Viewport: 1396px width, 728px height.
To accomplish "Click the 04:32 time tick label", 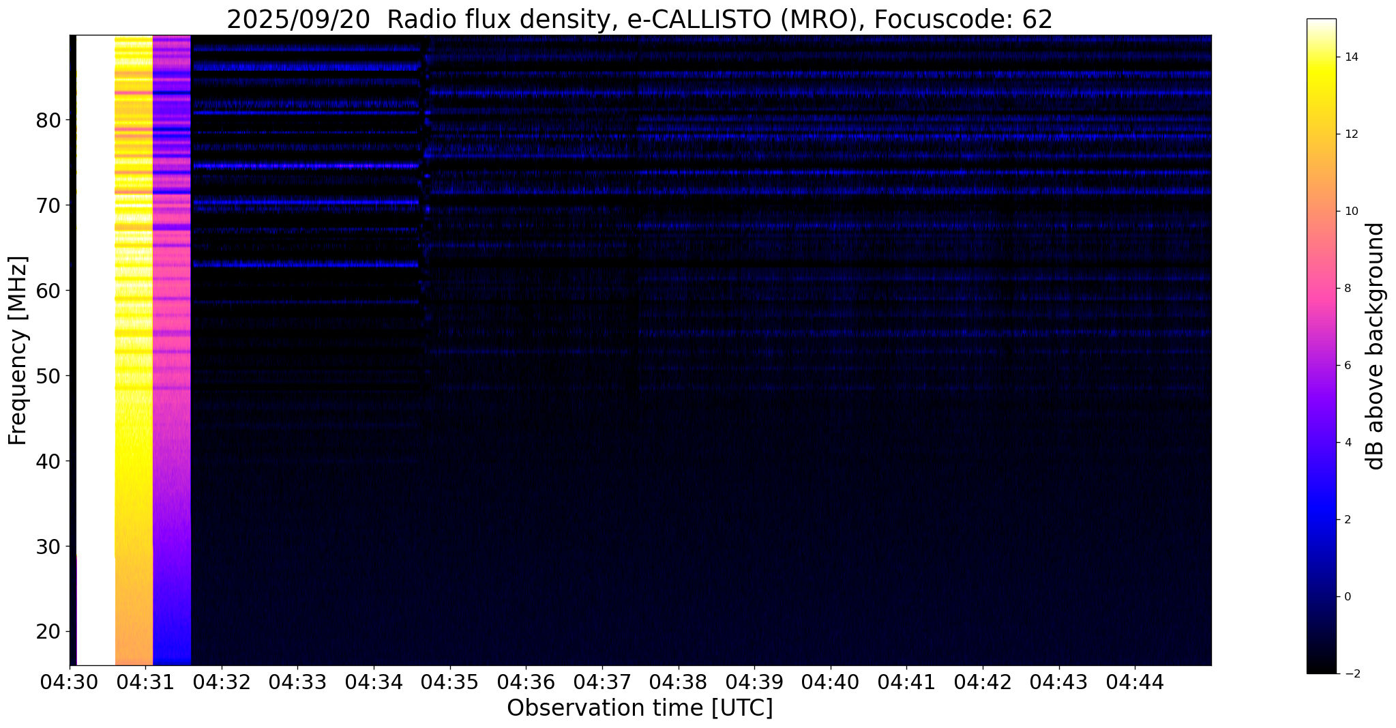I will click(222, 682).
